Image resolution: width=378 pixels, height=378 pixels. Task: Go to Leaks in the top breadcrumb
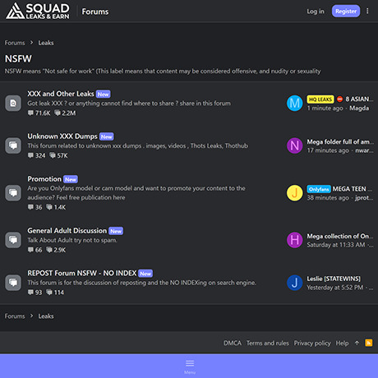[x=46, y=43]
